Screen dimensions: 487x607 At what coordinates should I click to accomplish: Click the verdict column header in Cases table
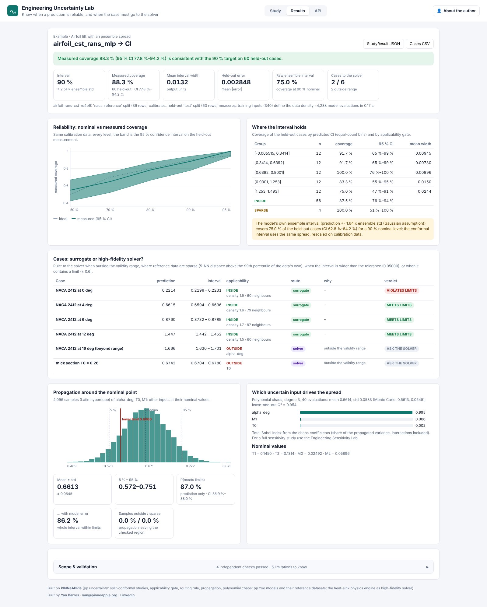[x=391, y=281]
